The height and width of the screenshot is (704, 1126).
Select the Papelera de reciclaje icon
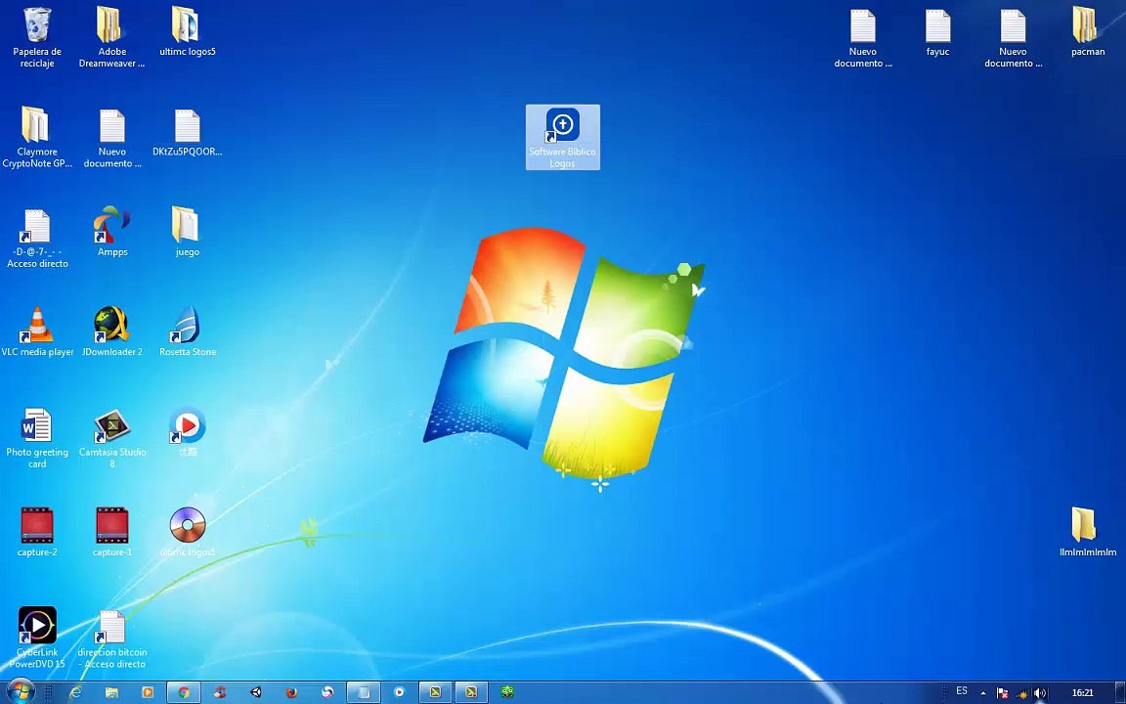pos(37,37)
